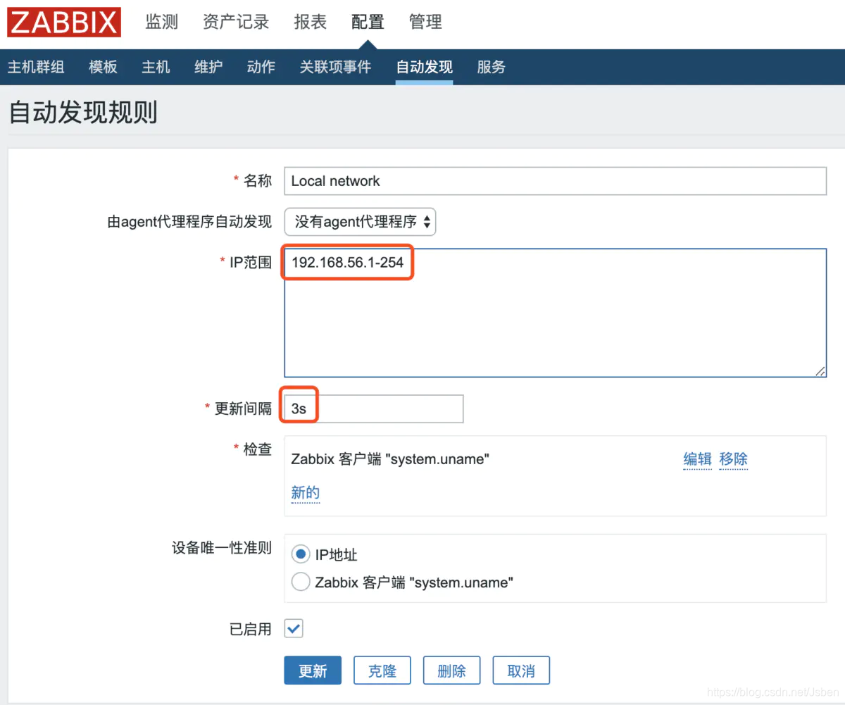Screen dimensions: 845x705
Task: Click the 名称 field containing Local network
Action: 555,181
